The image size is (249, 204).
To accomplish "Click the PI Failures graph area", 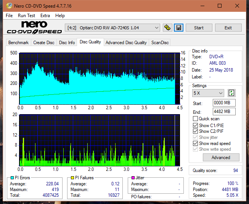I will pos(100,140).
